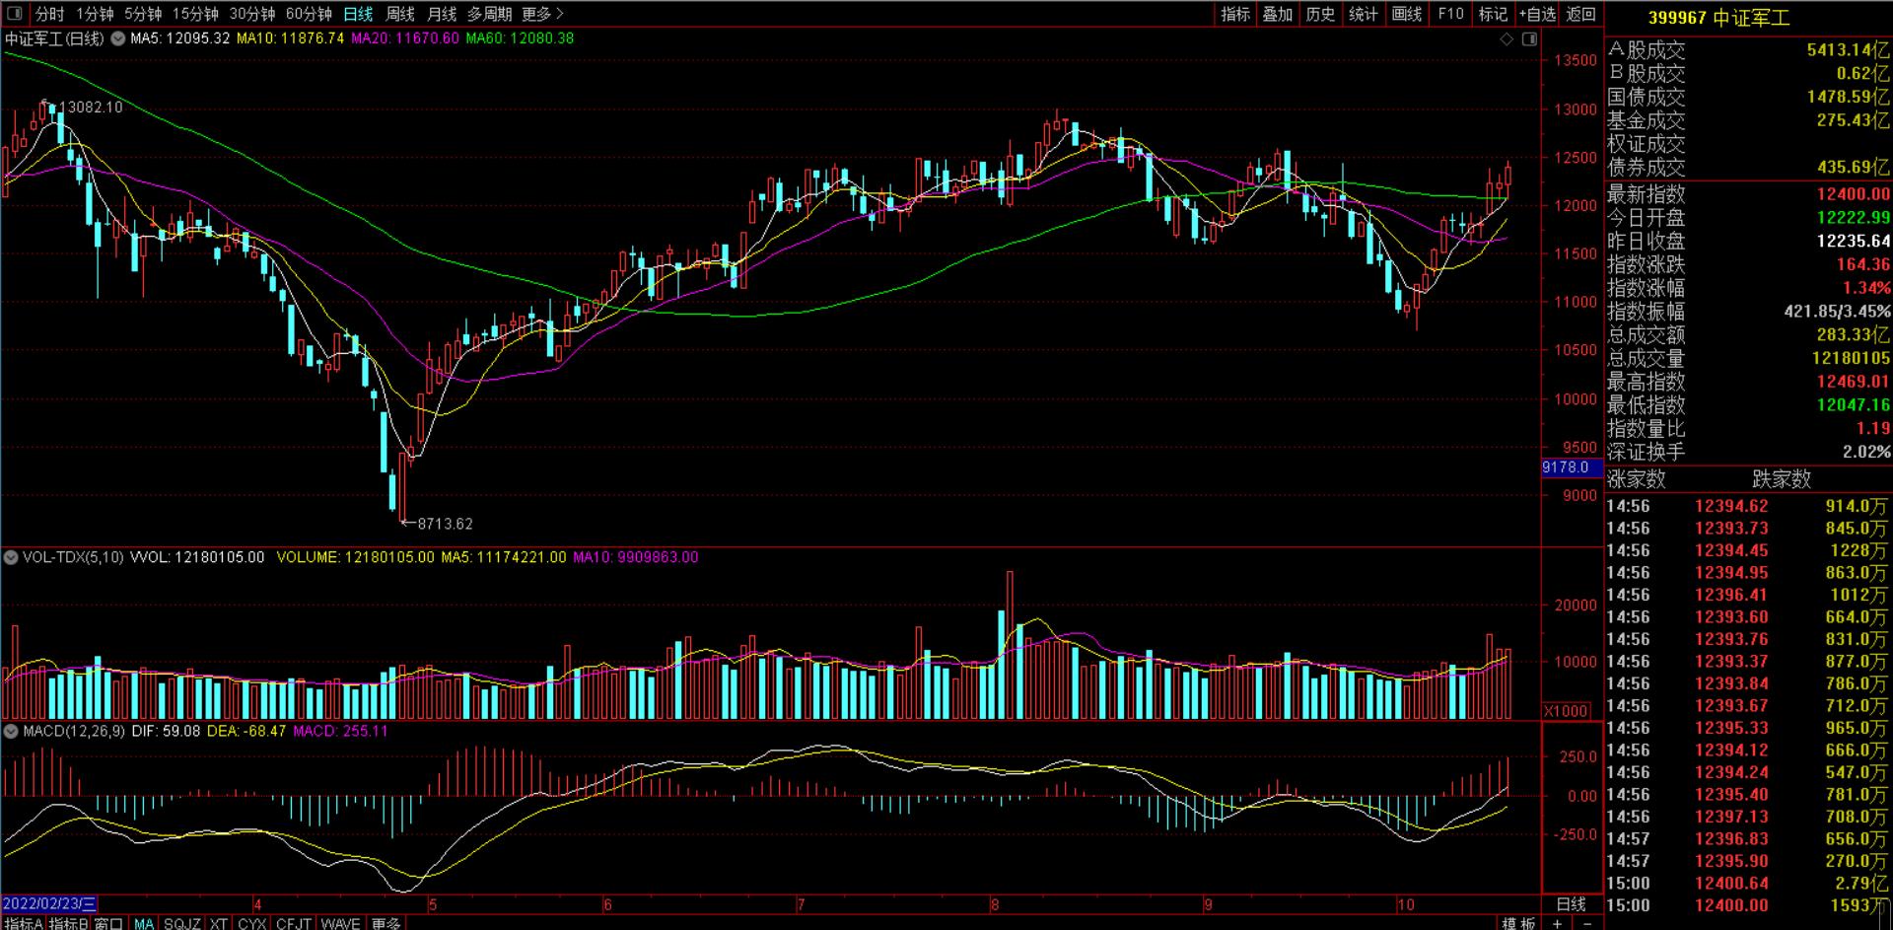Open the VOL-TDX indicator dropdown arrow
Screen dimensions: 1893x930
click(x=11, y=557)
